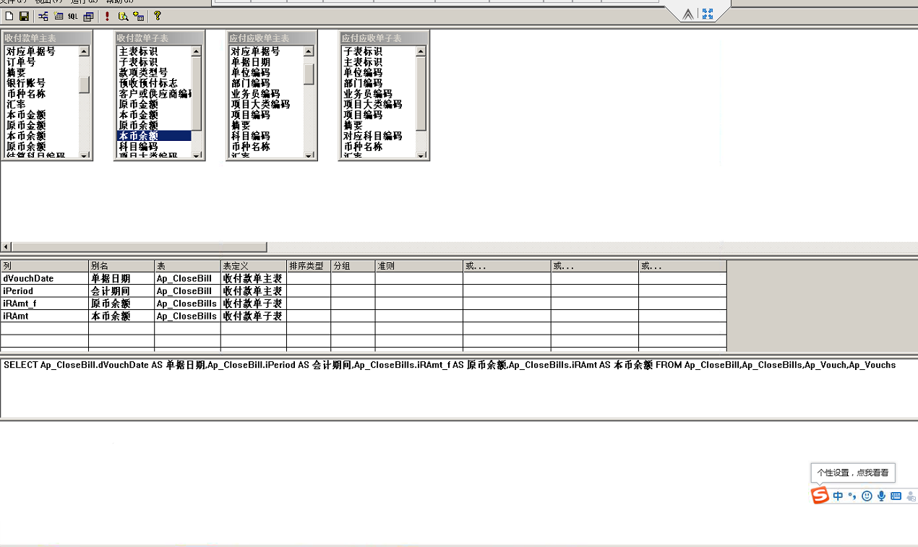Click the 收付款单主表 table window title bar
The height and width of the screenshot is (547, 918).
pos(47,38)
